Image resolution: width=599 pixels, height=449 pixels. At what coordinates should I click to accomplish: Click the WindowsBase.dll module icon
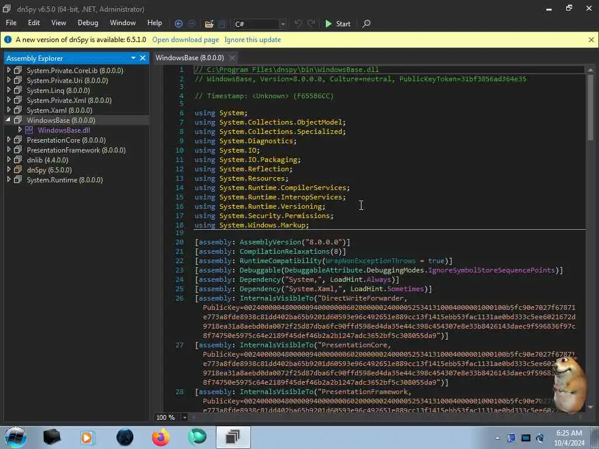coord(29,130)
